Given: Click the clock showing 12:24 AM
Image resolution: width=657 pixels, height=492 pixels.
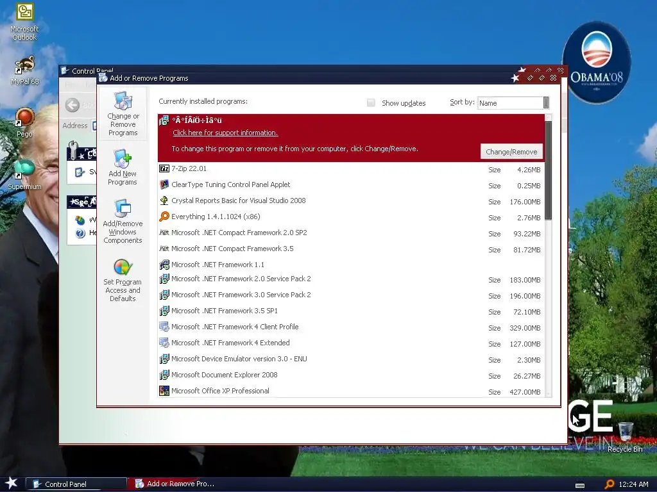Looking at the screenshot, I should [x=633, y=484].
